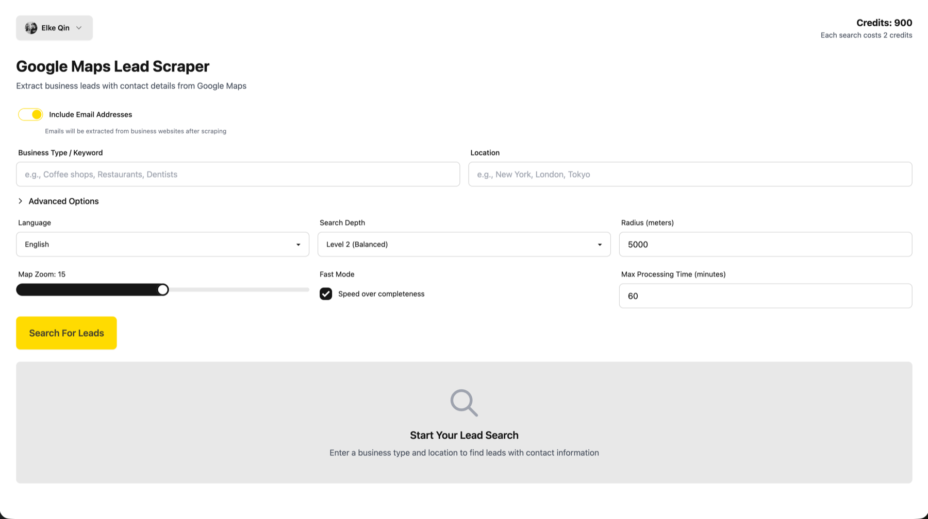The image size is (928, 519).
Task: Click the 'Start Your Lead Search' heading
Action: [464, 435]
